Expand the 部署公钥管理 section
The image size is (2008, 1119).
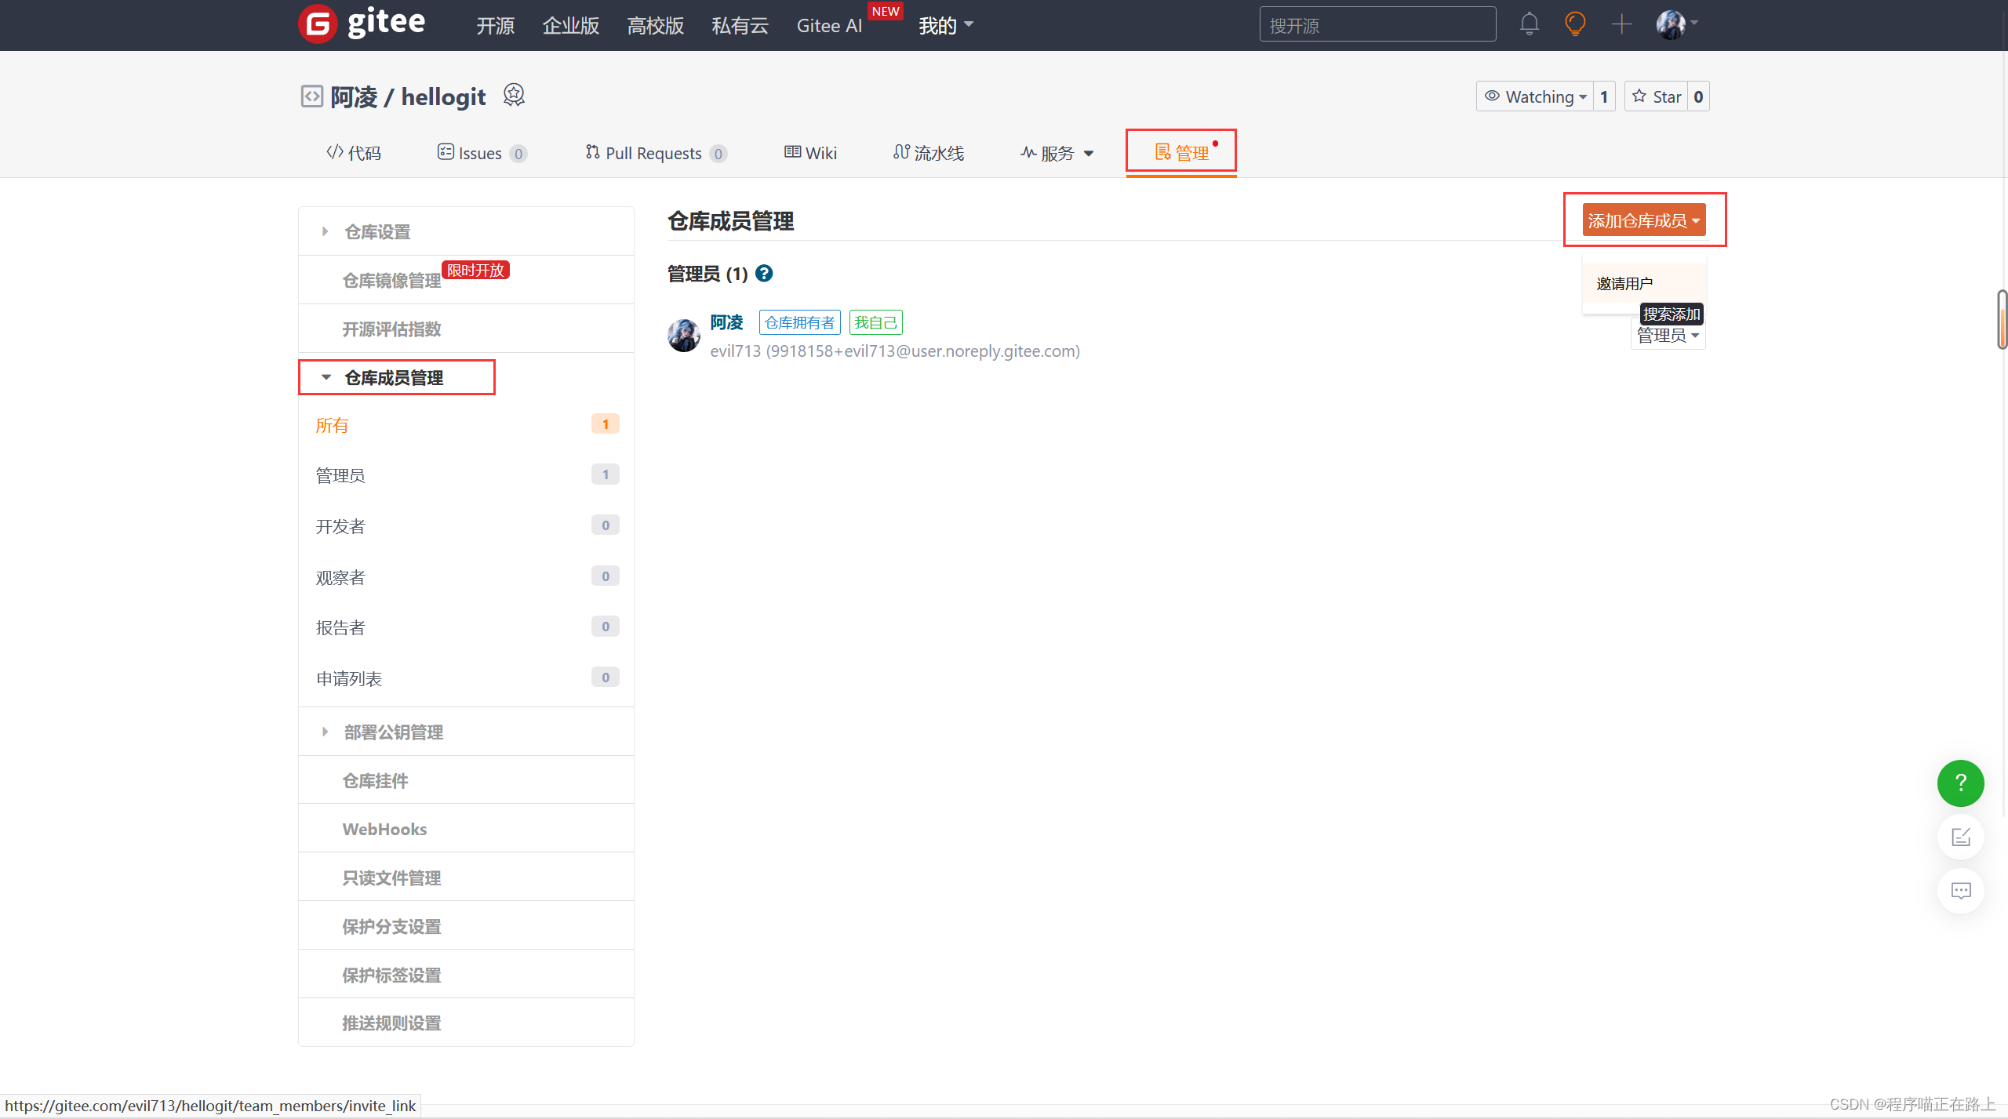pyautogui.click(x=393, y=732)
